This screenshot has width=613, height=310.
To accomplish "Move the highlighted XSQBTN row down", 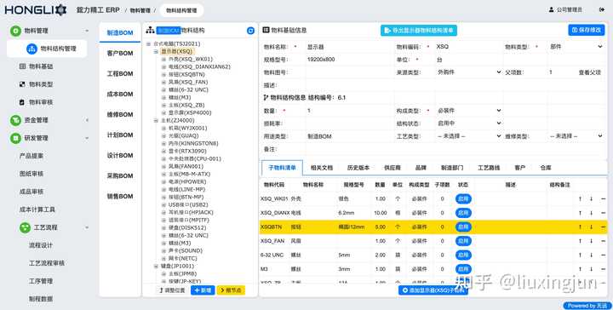I will pyautogui.click(x=591, y=227).
